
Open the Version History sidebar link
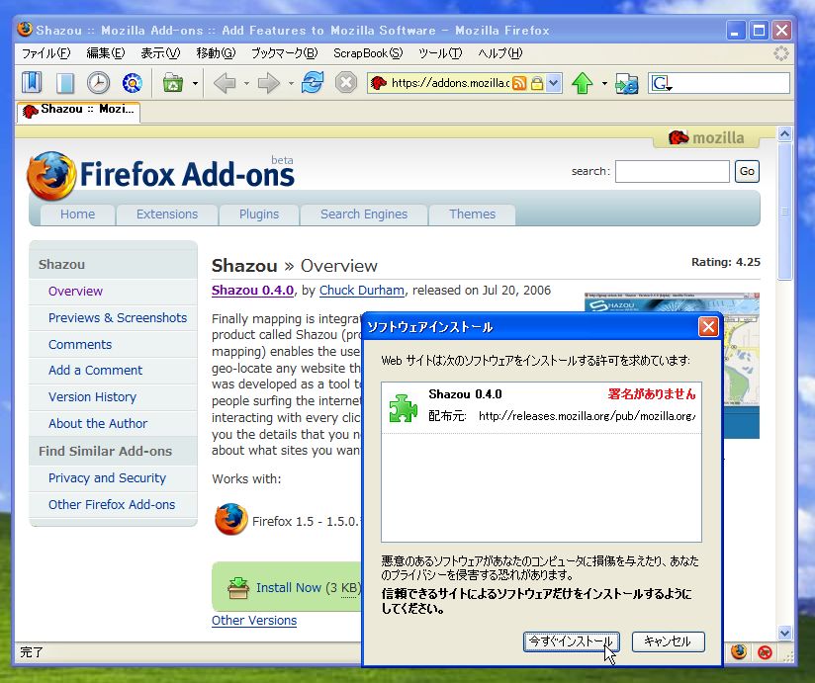[x=92, y=396]
